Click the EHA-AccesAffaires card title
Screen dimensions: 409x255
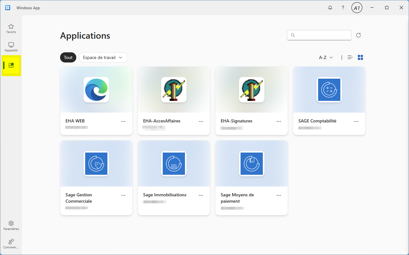162,121
